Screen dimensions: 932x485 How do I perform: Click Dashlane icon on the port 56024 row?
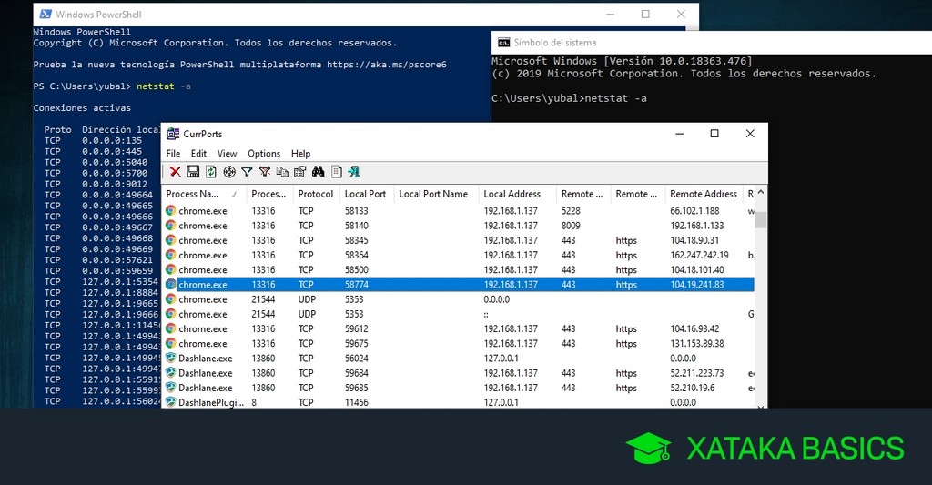point(170,359)
